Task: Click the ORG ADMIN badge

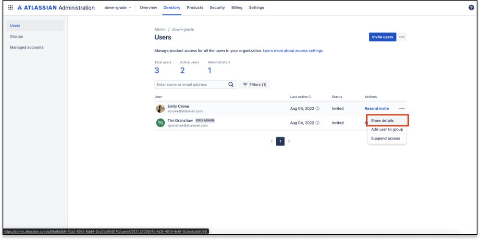Action: pos(205,121)
